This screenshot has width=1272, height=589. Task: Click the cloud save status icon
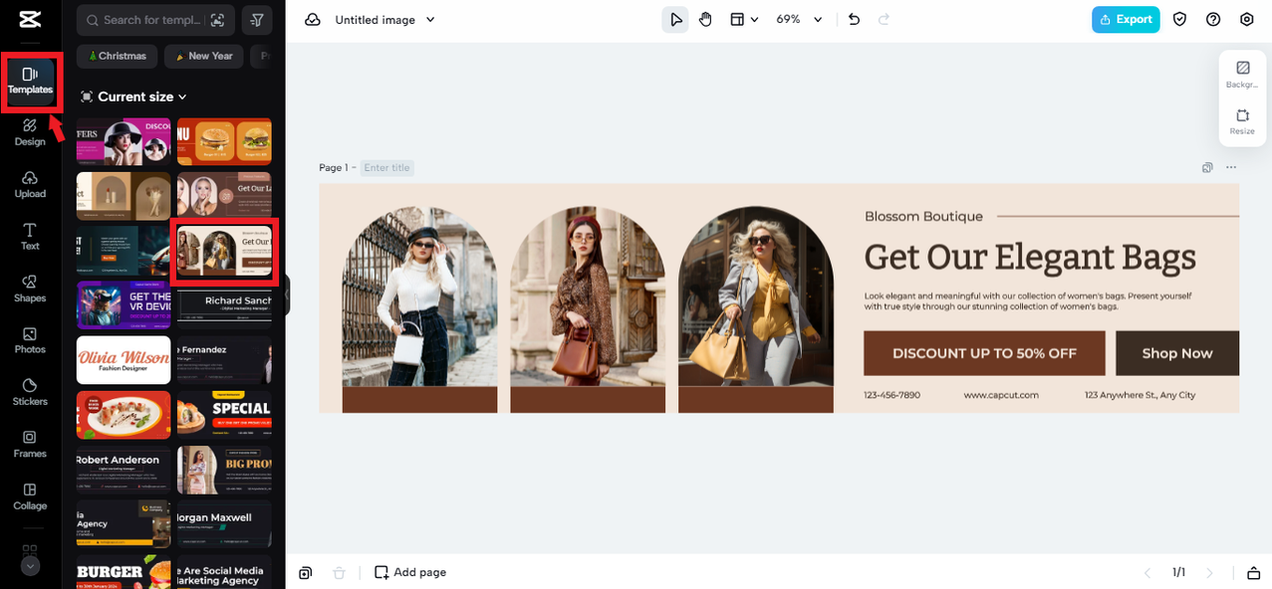point(313,20)
